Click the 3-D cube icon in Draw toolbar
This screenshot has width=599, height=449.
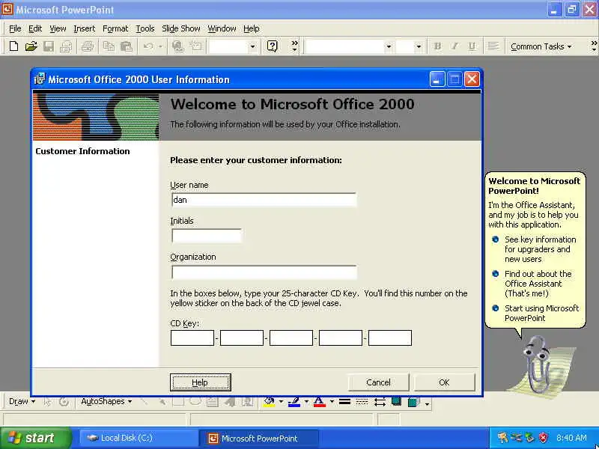pos(414,402)
